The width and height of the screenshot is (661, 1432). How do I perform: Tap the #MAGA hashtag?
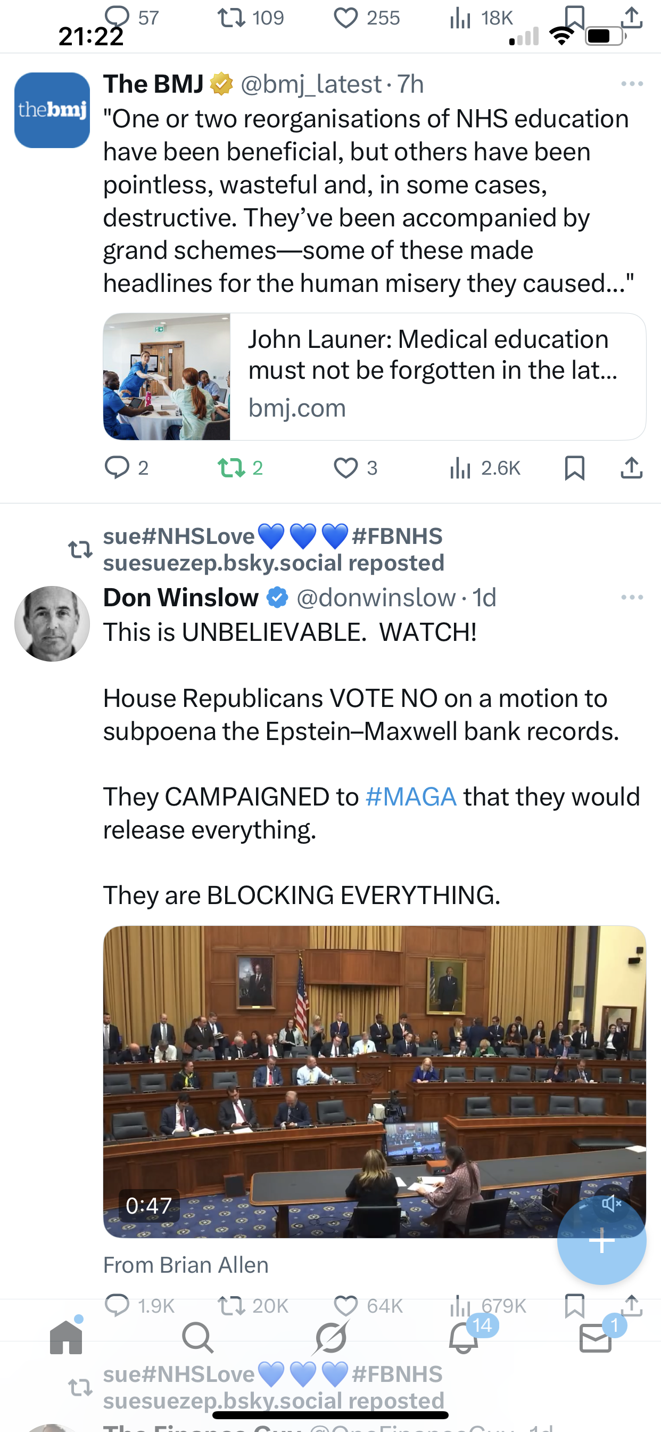pyautogui.click(x=411, y=797)
